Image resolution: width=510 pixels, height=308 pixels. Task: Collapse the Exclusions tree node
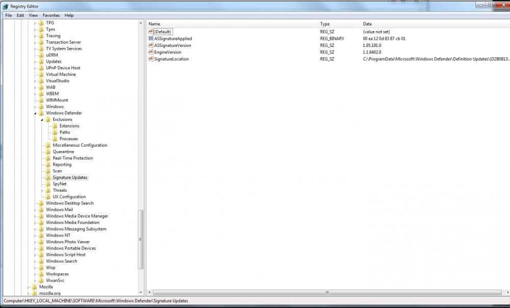pos(42,120)
